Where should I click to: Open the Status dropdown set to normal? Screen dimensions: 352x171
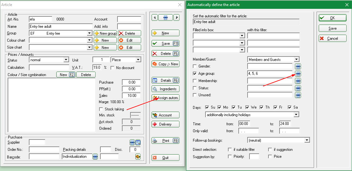tap(66, 60)
